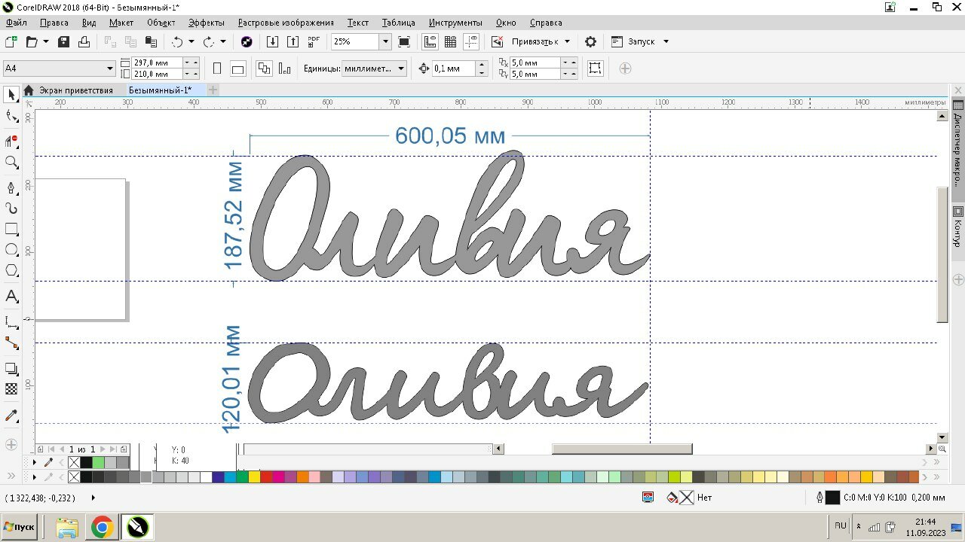The image size is (965, 542).
Task: Expand the Undo history arrow
Action: [x=191, y=41]
